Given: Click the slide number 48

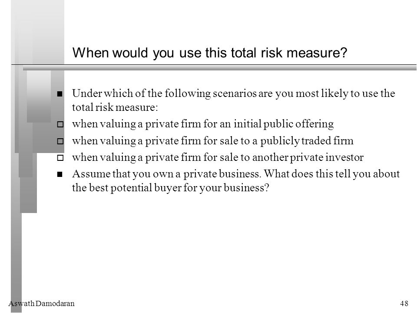Looking at the screenshot, I should pyautogui.click(x=404, y=303).
